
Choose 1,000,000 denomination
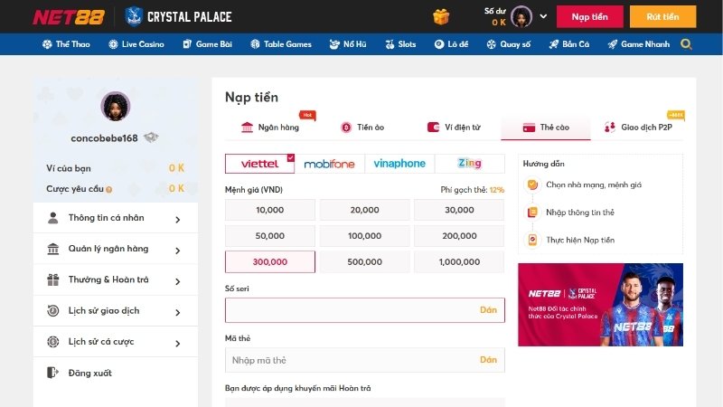click(459, 261)
